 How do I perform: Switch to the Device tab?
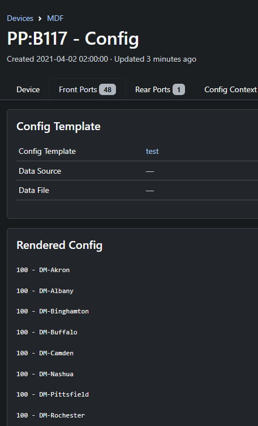click(28, 89)
